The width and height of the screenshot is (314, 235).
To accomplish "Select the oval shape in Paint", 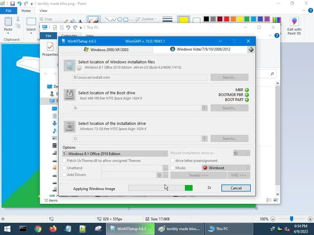I will (x=120, y=19).
